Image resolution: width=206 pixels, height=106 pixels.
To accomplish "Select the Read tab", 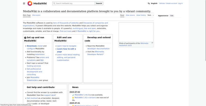I will tap(122, 15).
